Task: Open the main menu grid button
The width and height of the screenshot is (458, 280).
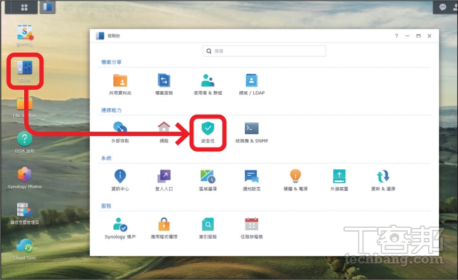Action: click(24, 7)
